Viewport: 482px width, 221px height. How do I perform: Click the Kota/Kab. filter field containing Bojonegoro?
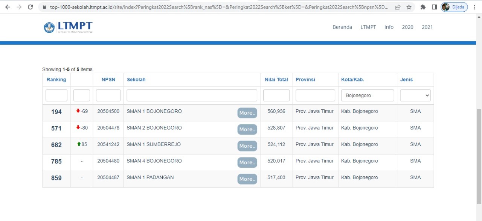(368, 95)
